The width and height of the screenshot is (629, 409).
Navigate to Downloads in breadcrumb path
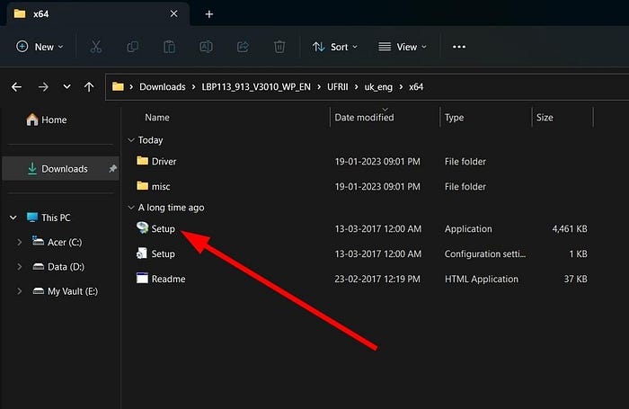pos(163,86)
